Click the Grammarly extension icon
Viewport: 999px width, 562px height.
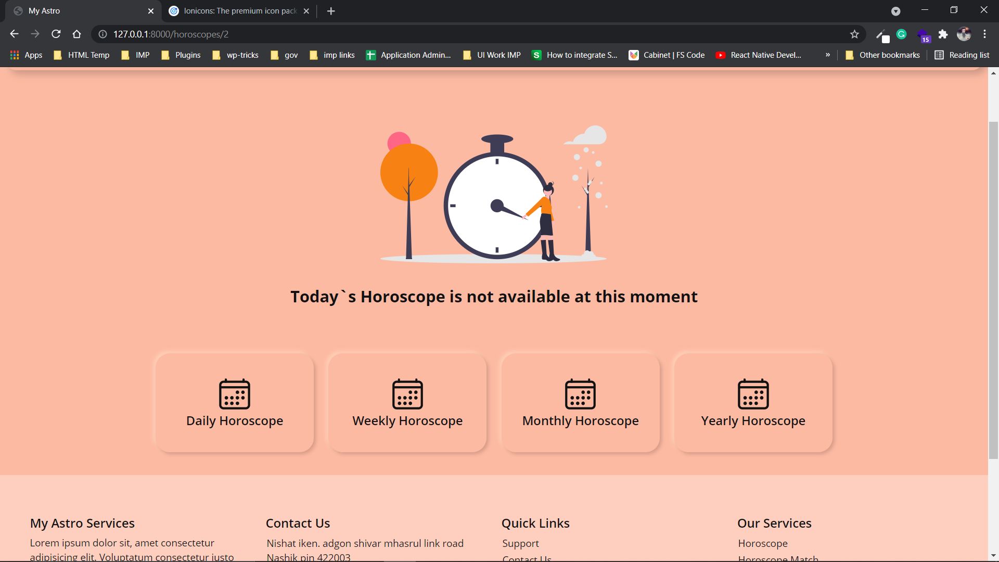902,34
